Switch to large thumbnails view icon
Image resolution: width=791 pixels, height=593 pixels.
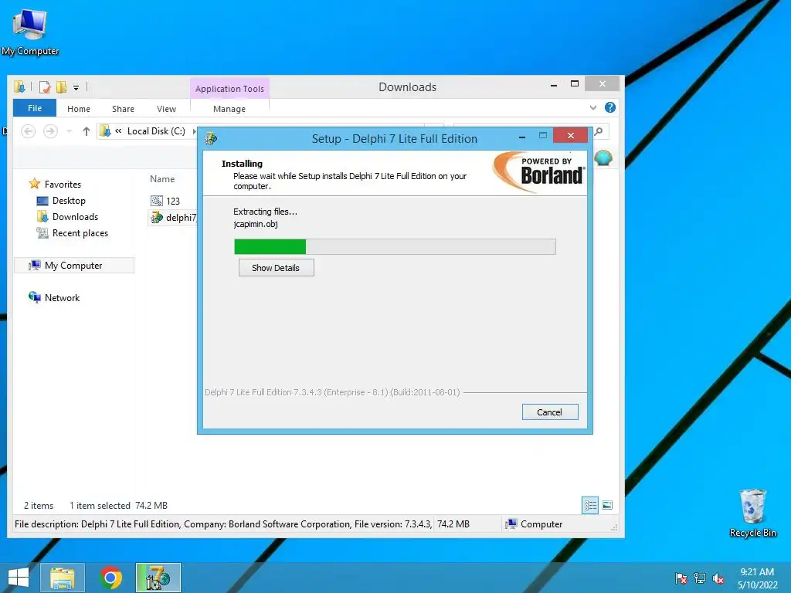point(607,505)
